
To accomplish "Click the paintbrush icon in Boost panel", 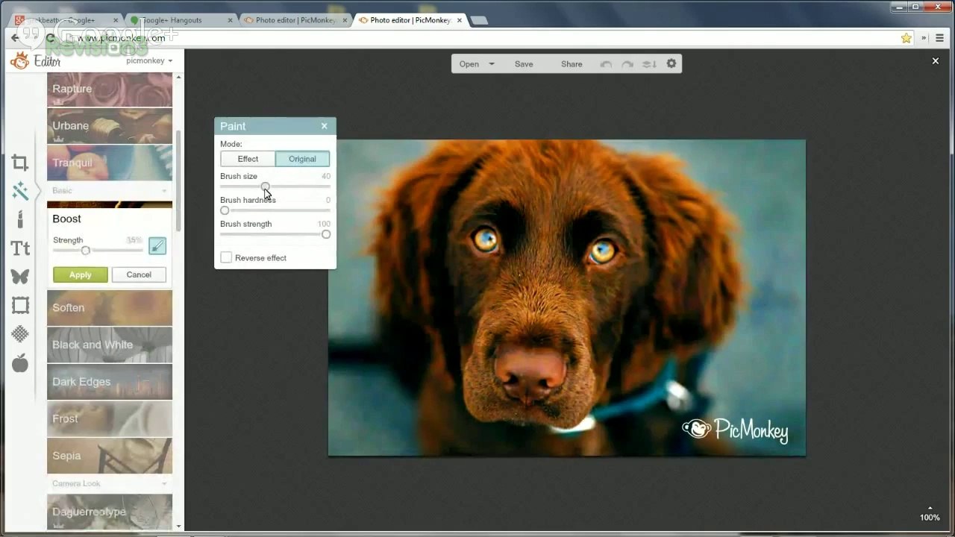I will point(157,246).
